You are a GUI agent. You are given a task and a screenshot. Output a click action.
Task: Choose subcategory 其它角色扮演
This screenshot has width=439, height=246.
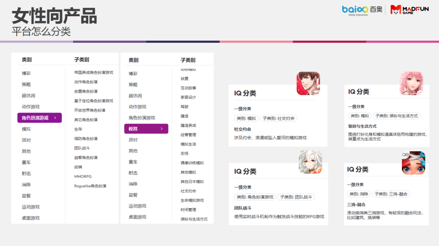pos(86,120)
